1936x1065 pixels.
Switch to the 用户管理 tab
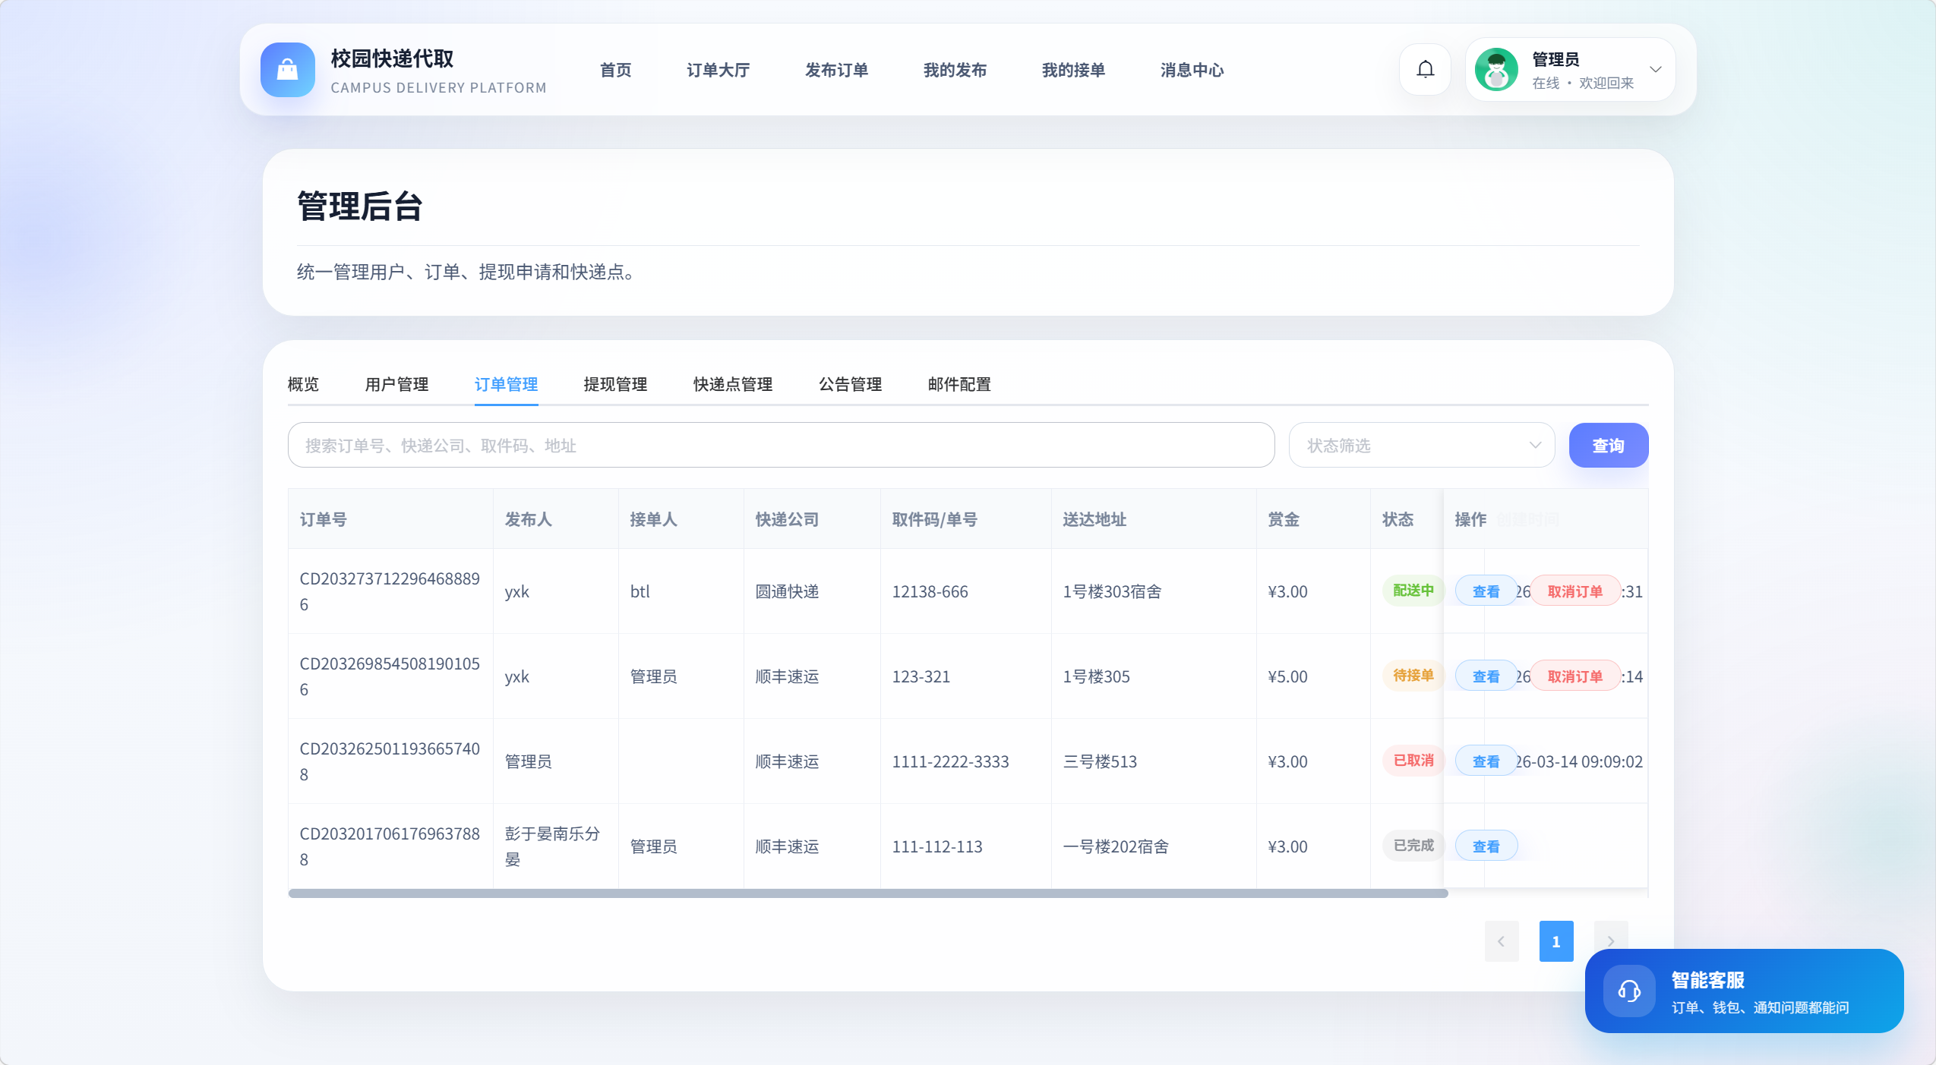tap(396, 385)
